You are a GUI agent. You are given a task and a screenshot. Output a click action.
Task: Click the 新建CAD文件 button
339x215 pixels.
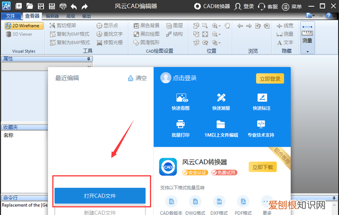(100, 210)
